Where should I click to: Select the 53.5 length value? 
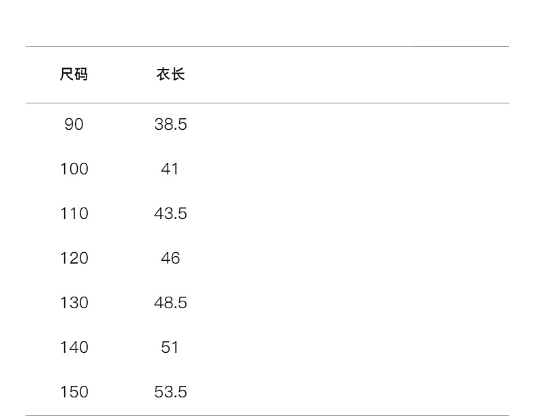[x=170, y=392]
